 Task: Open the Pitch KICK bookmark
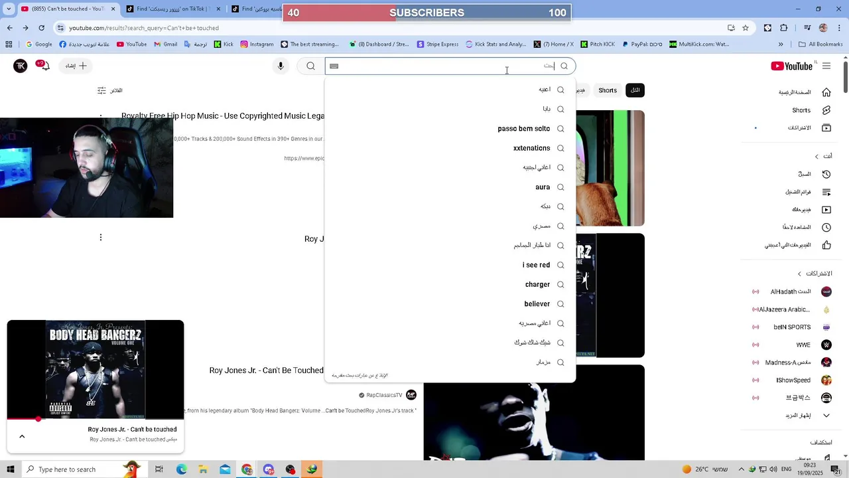tap(597, 44)
